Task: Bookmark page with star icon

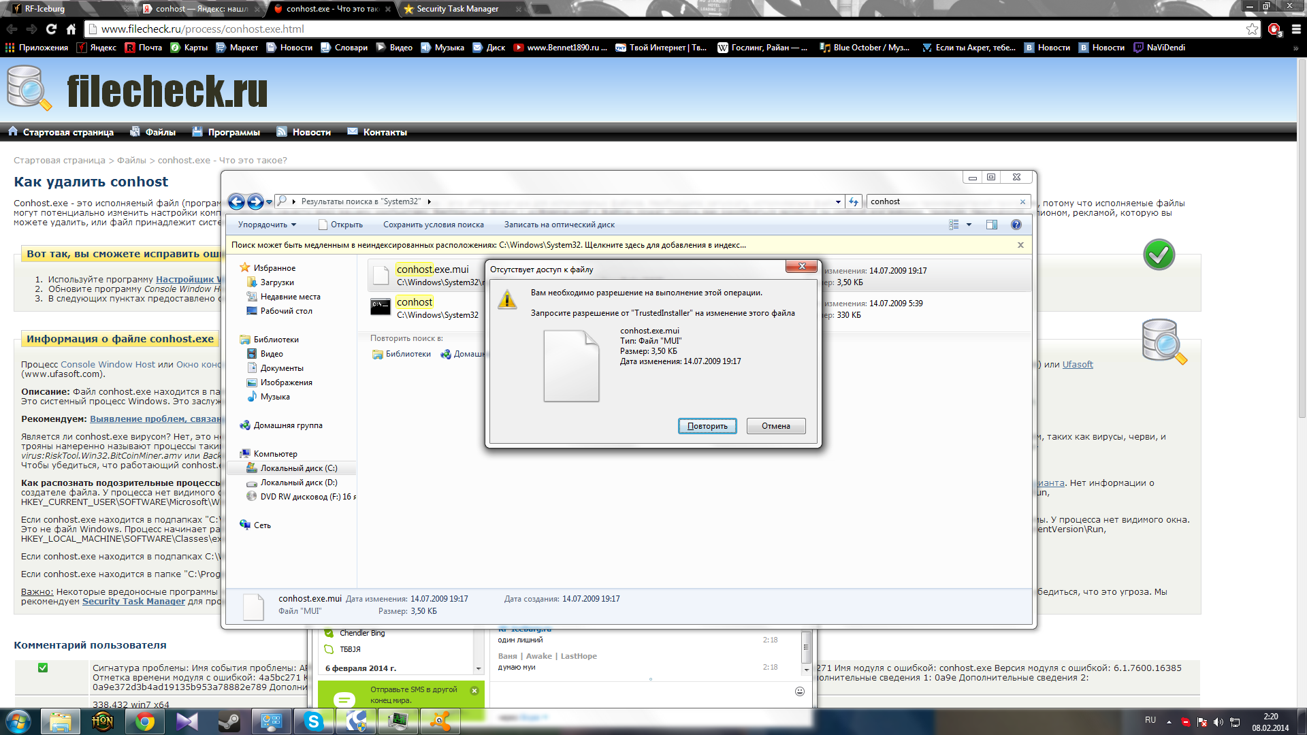Action: click(1252, 29)
